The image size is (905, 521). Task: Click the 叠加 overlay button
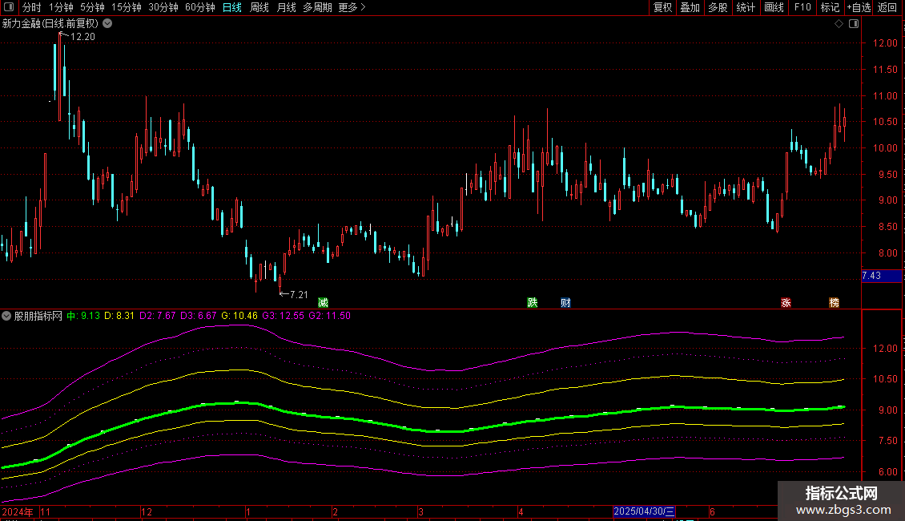point(690,7)
